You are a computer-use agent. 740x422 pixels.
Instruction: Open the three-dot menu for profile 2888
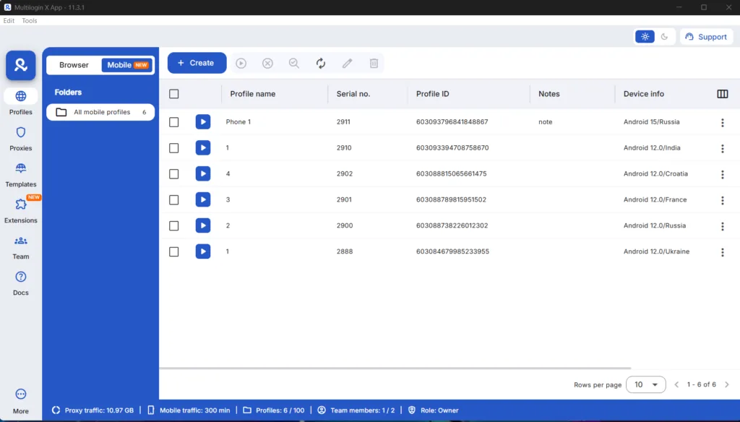click(722, 251)
